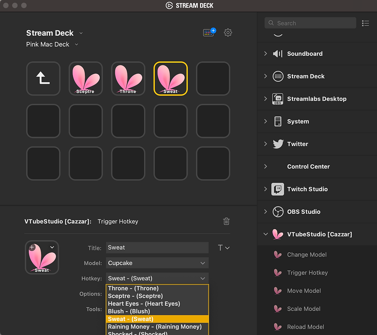Expand the Soundboard category
This screenshot has width=377, height=335.
point(265,53)
